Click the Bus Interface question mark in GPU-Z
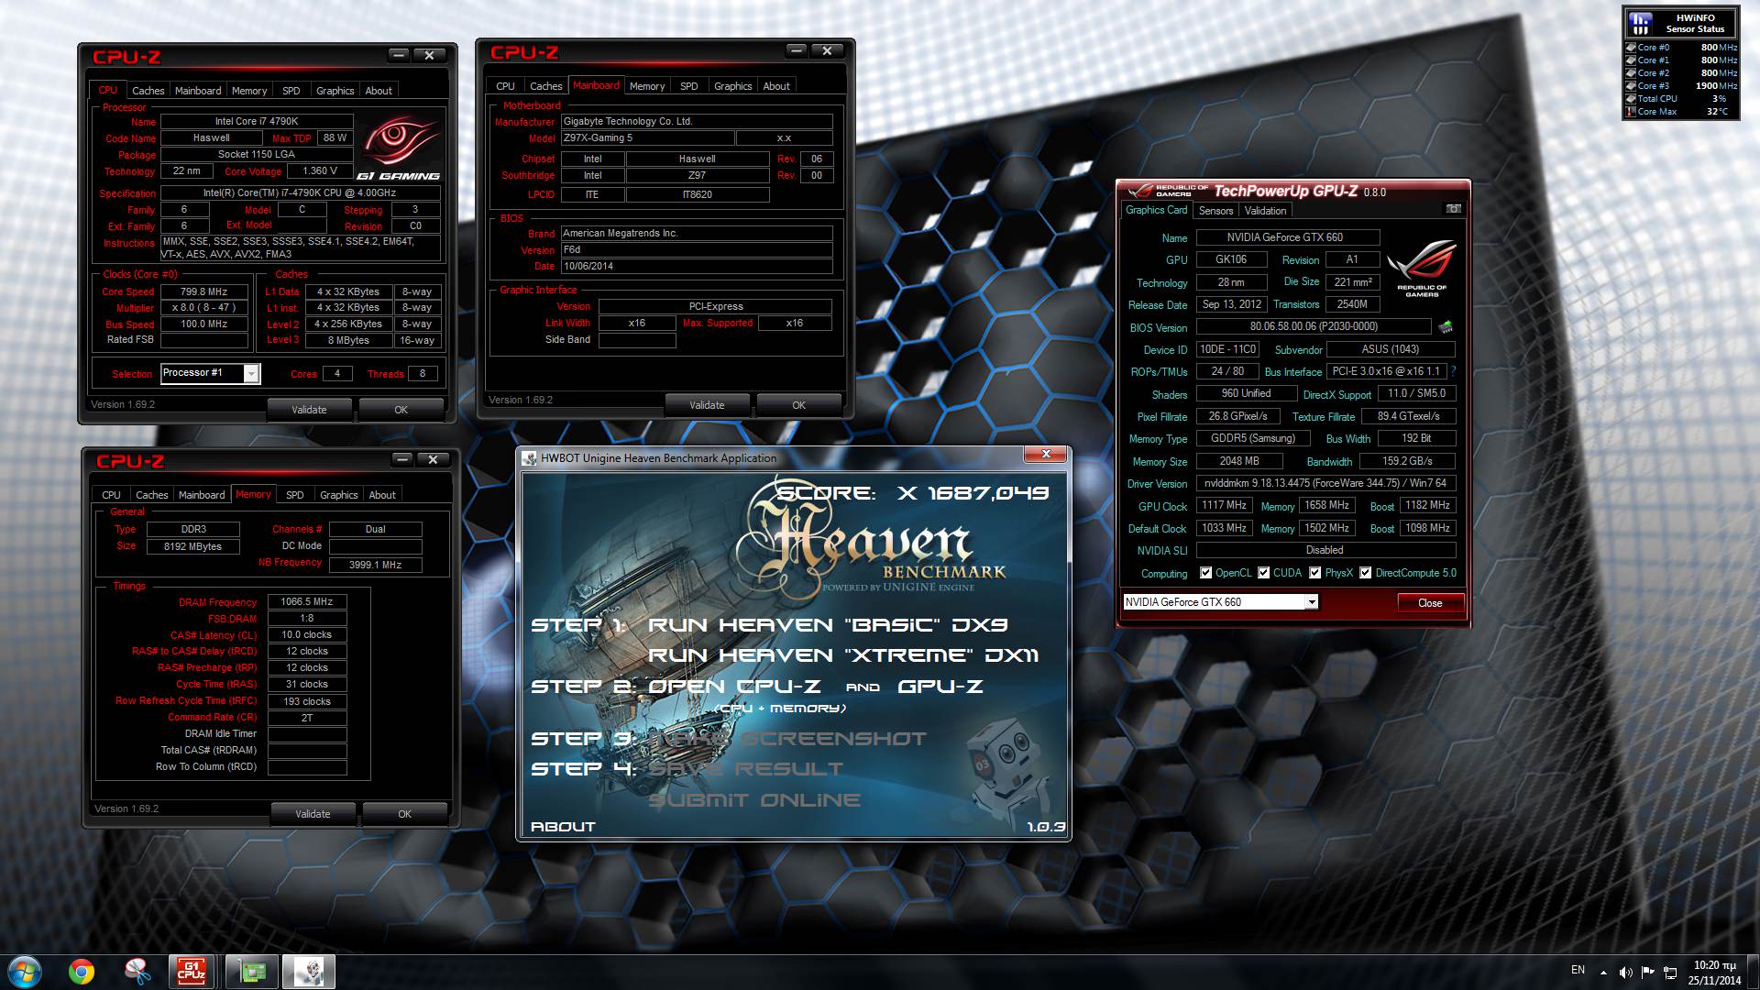This screenshot has height=990, width=1760. pos(1453,371)
